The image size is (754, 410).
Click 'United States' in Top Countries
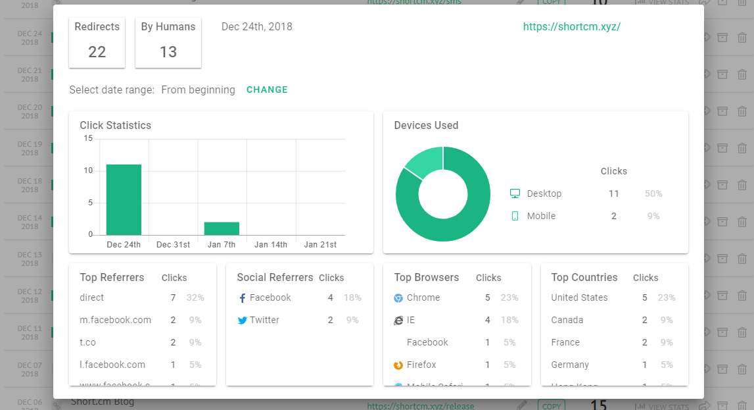click(579, 298)
